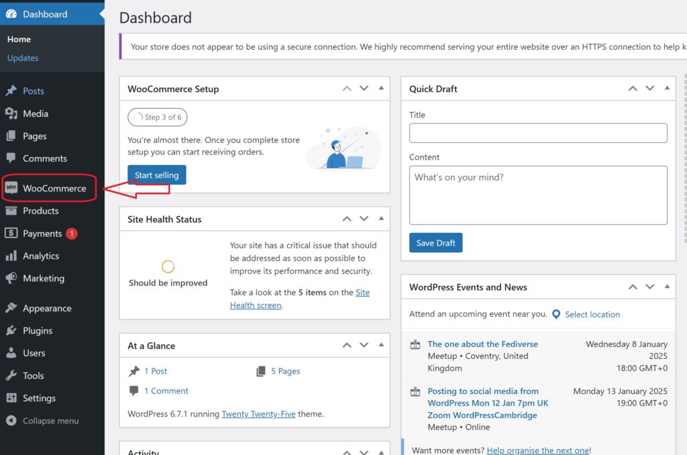Image resolution: width=687 pixels, height=455 pixels.
Task: Open the Twenty Twenty-Five theme link
Action: pos(258,414)
